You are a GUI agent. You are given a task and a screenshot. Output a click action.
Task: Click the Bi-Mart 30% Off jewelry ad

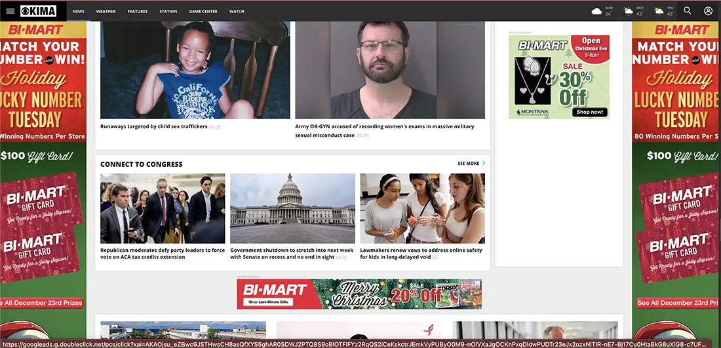click(559, 77)
